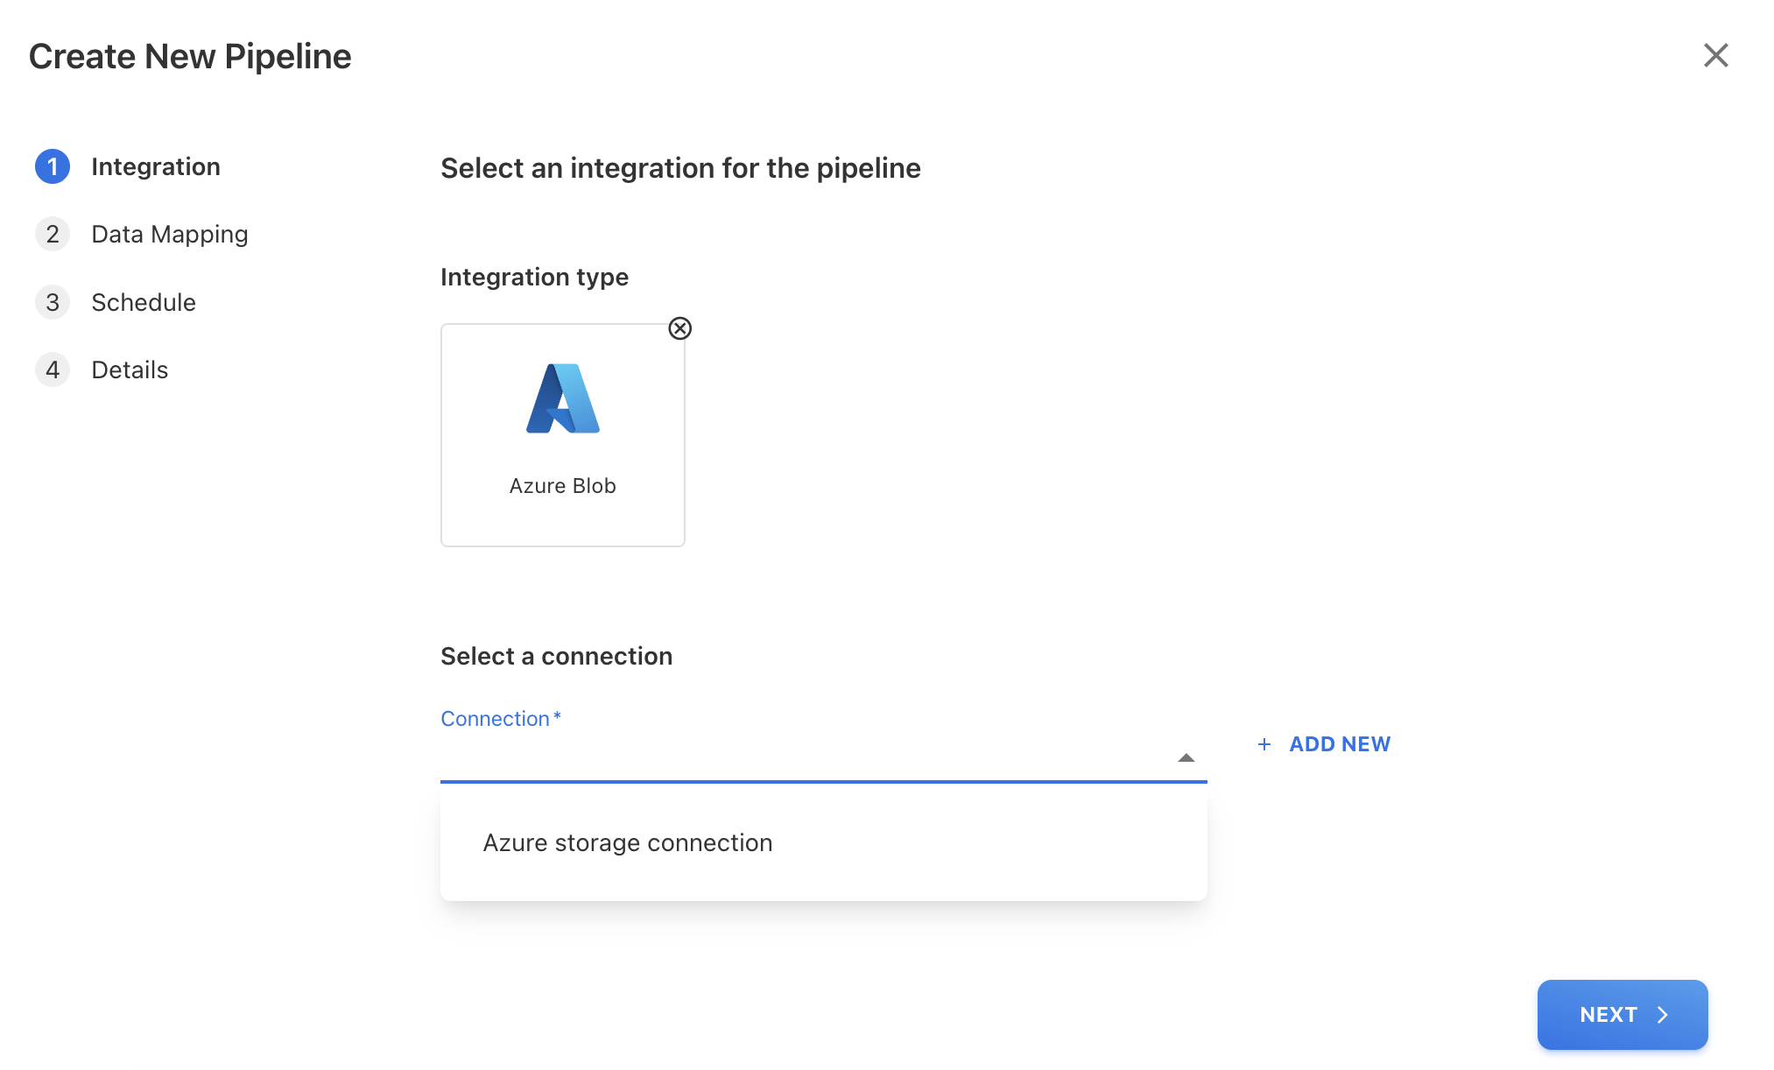Click the plus icon beside ADD NEW

(1264, 744)
